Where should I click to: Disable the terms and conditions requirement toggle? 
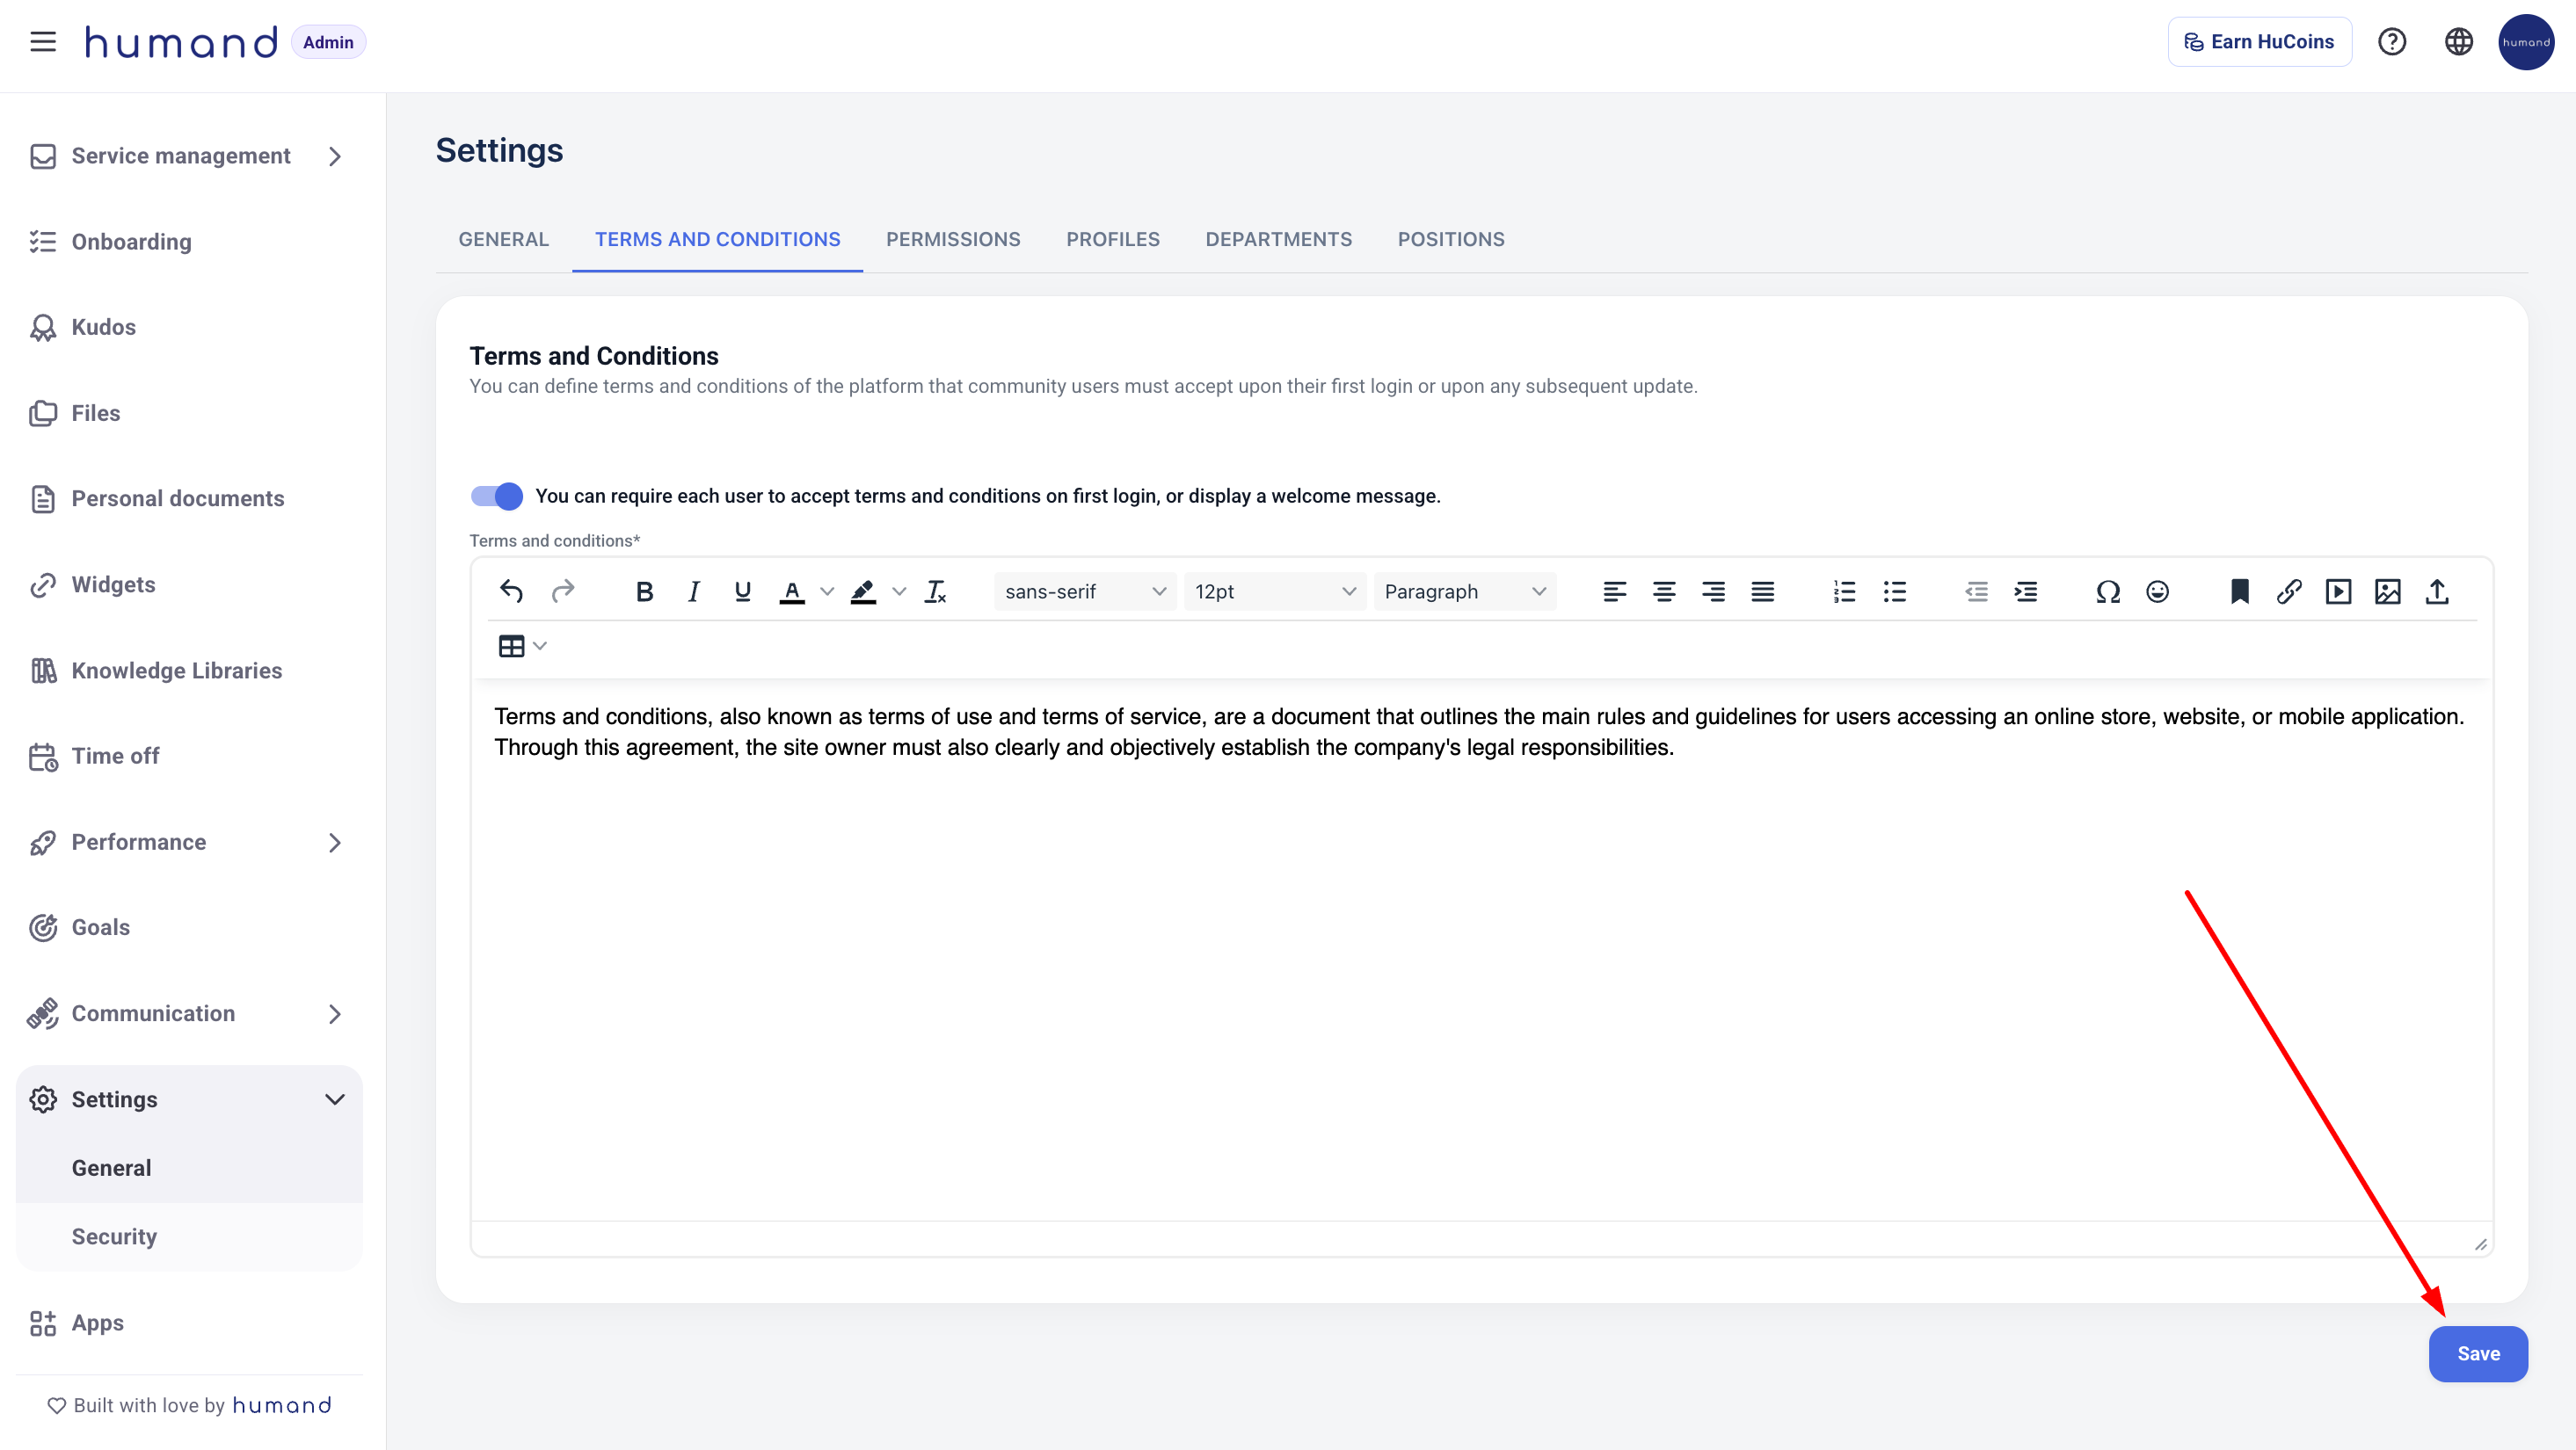(x=497, y=496)
